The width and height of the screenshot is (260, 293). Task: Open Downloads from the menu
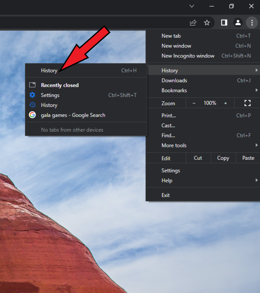[203, 80]
